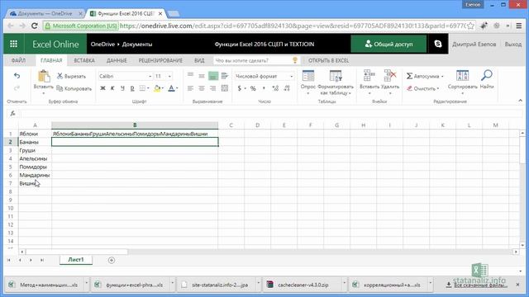Increase decimal places
The image size is (529, 297).
click(x=275, y=88)
